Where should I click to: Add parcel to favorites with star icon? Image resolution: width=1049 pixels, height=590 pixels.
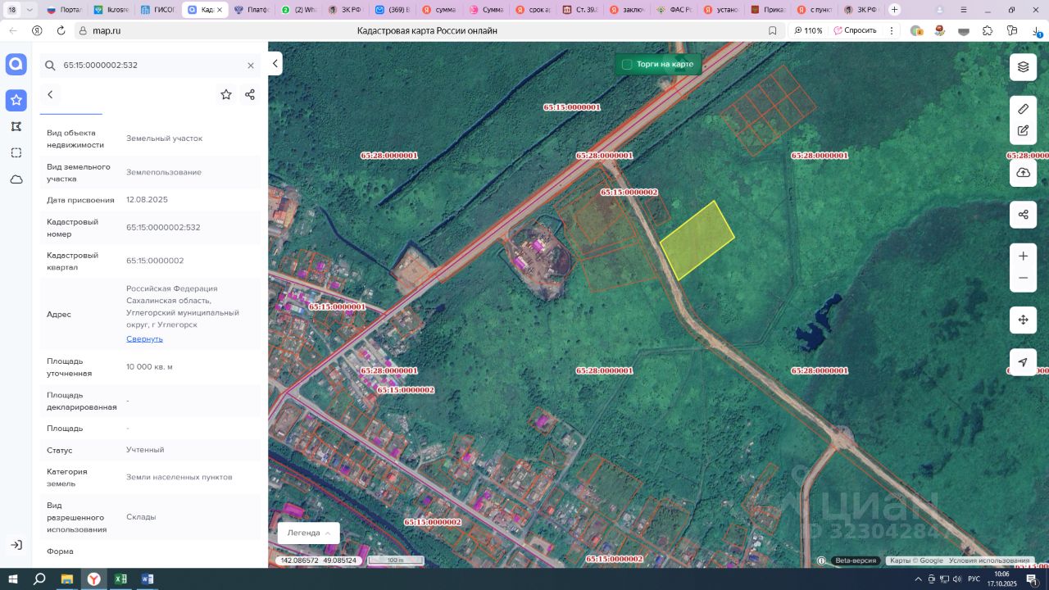226,95
